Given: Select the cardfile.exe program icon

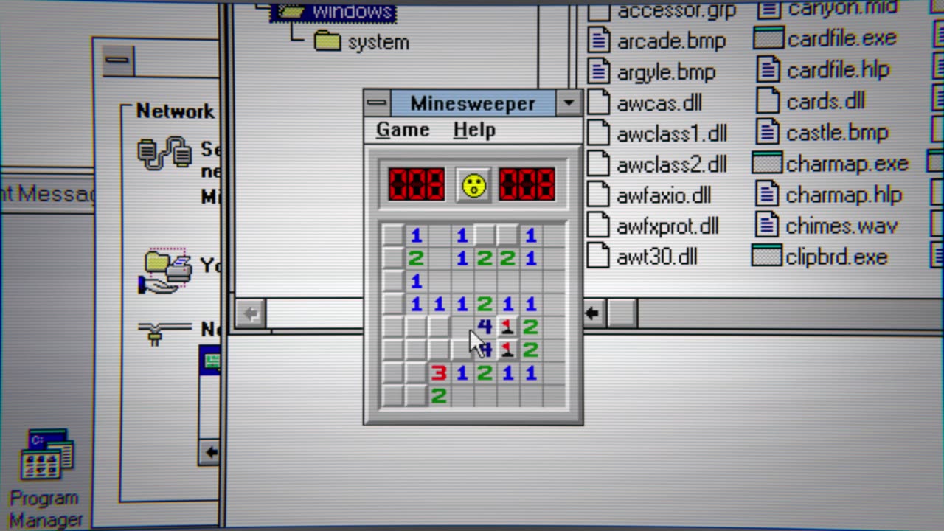Looking at the screenshot, I should pyautogui.click(x=768, y=38).
